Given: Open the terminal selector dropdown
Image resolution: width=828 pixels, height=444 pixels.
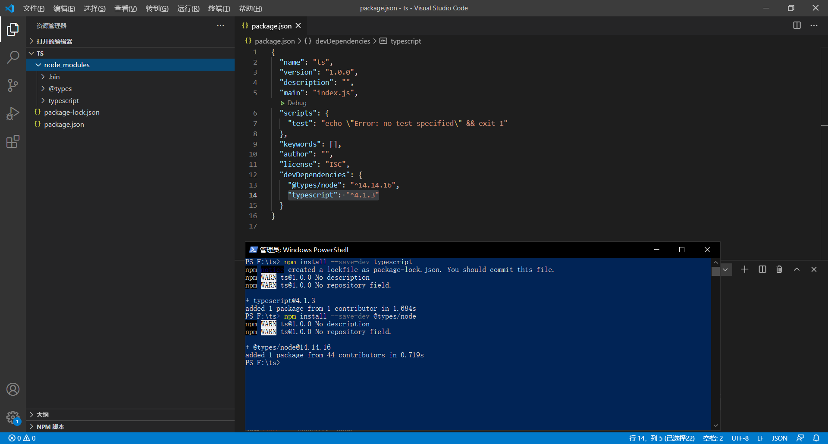Looking at the screenshot, I should pos(725,269).
